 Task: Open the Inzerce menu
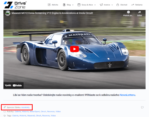pos(107,5)
